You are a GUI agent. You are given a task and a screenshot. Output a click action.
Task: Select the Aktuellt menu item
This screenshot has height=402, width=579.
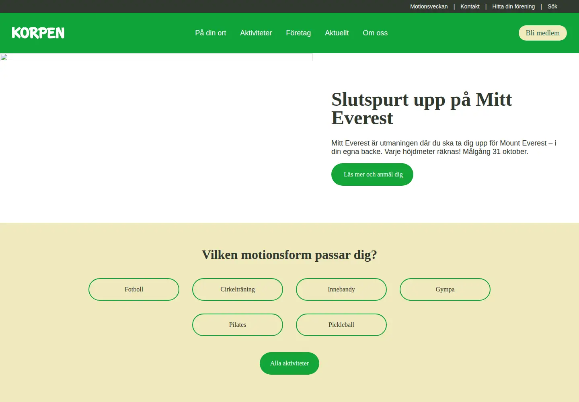tap(337, 33)
